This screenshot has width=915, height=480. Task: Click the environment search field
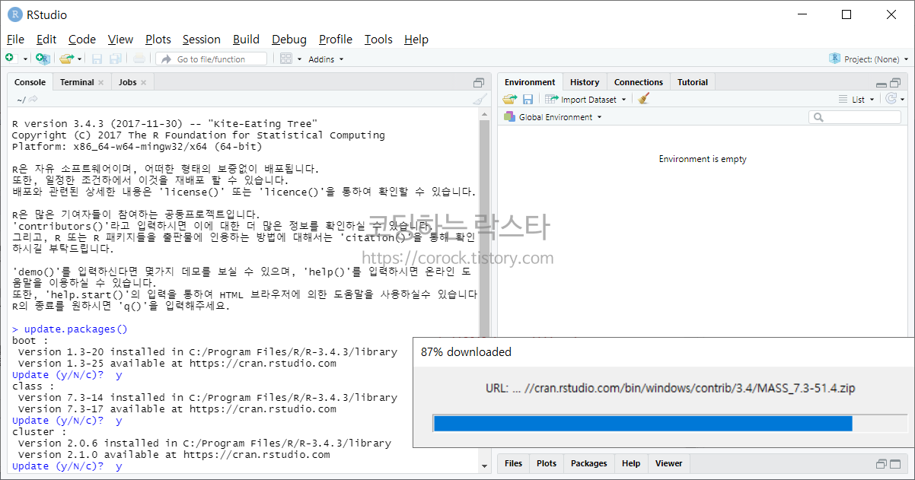coord(855,117)
